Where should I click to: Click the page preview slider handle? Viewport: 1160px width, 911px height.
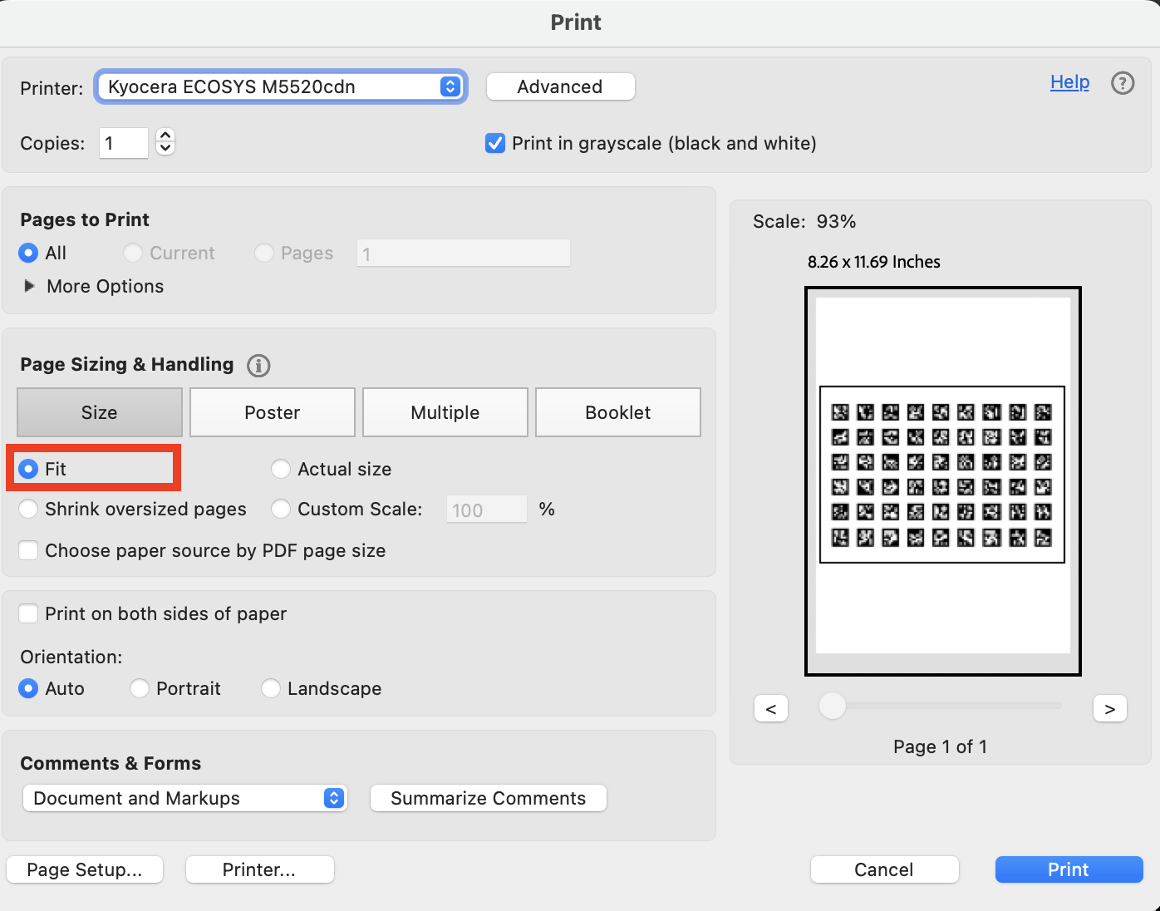pos(832,706)
